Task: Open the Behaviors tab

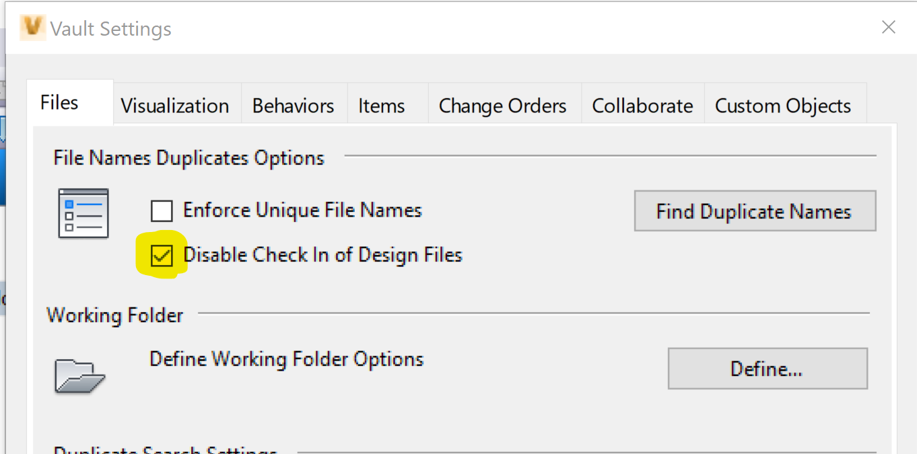Action: tap(292, 105)
